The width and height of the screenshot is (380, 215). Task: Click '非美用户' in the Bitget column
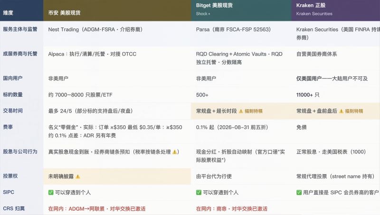206,78
